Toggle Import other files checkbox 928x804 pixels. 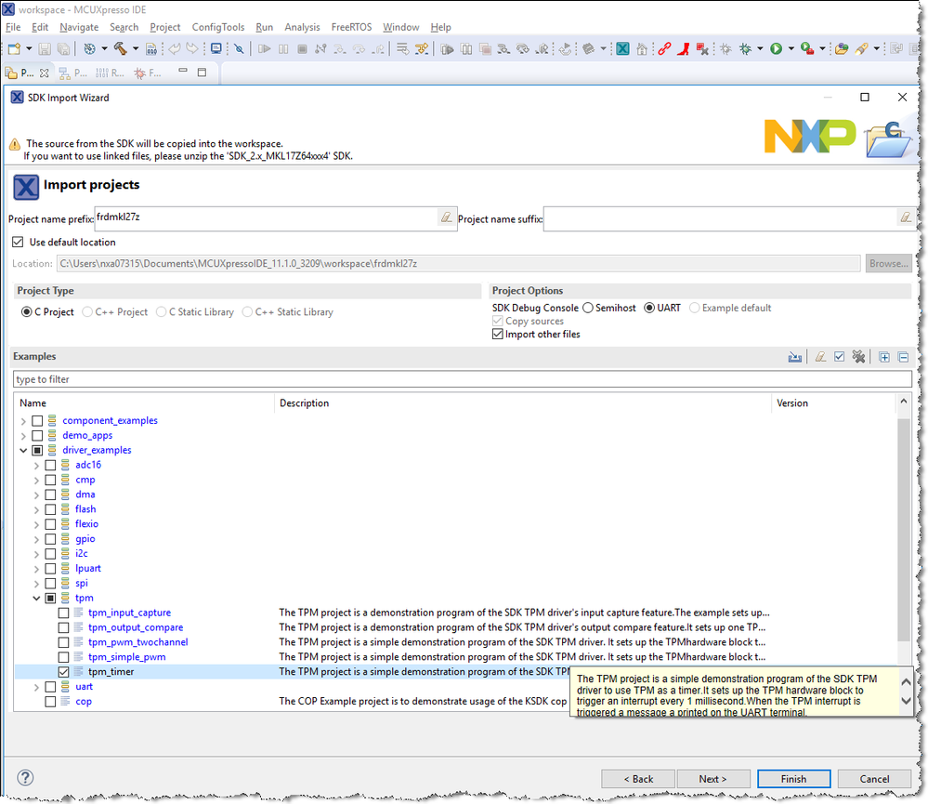click(x=498, y=334)
